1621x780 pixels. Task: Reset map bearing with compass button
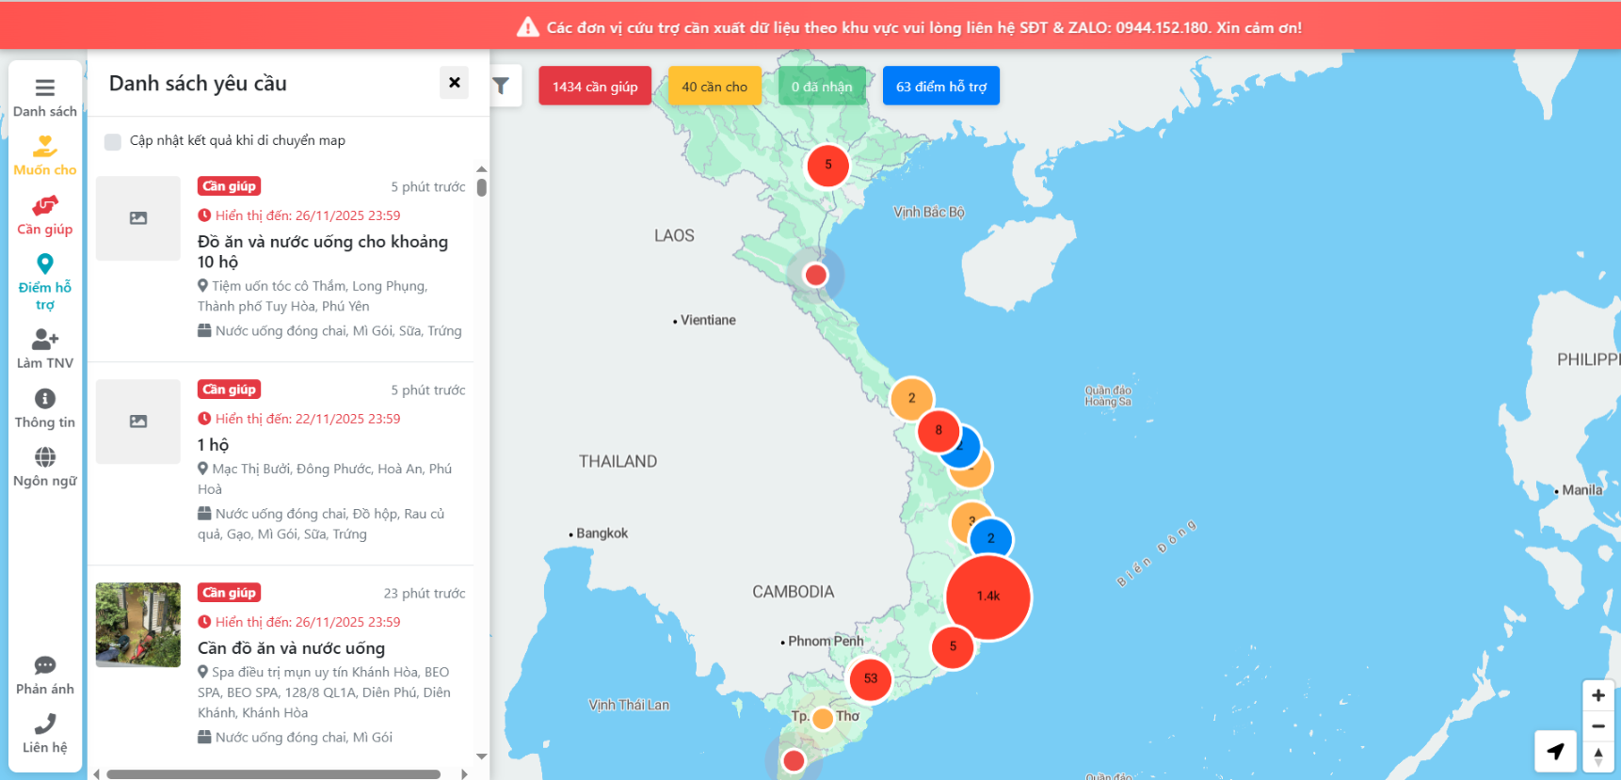point(1598,756)
